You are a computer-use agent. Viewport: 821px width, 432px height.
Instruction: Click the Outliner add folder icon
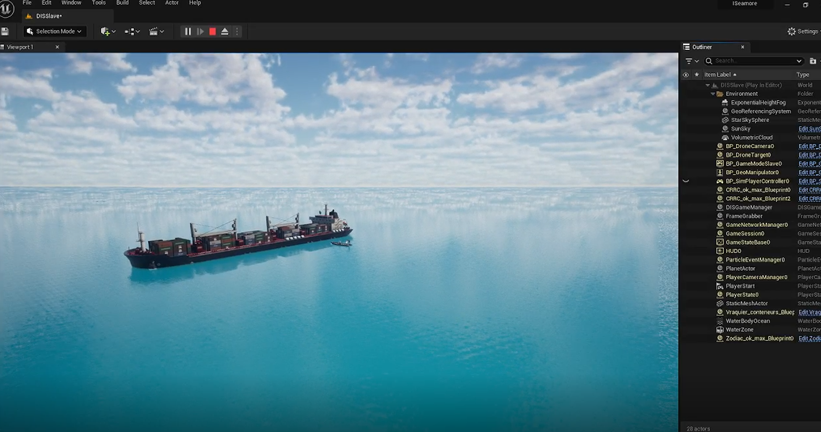point(813,61)
